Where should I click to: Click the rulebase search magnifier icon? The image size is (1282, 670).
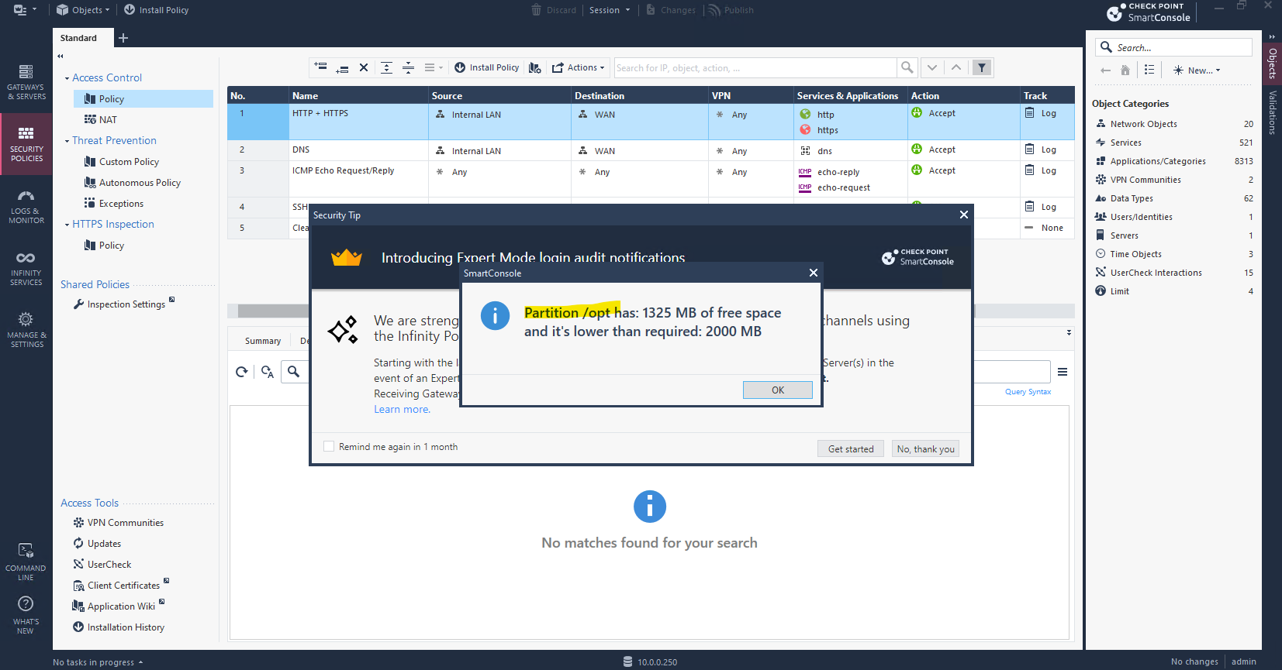click(906, 67)
